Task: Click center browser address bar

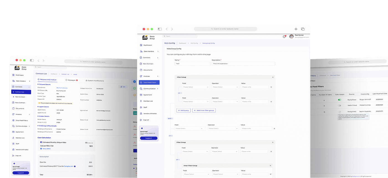Action: point(225,29)
